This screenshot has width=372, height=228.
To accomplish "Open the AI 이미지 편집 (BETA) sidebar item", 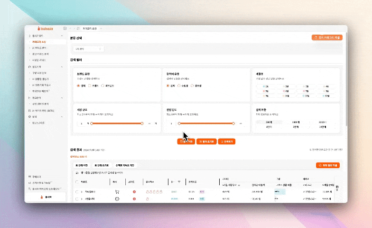I will pyautogui.click(x=43, y=111).
